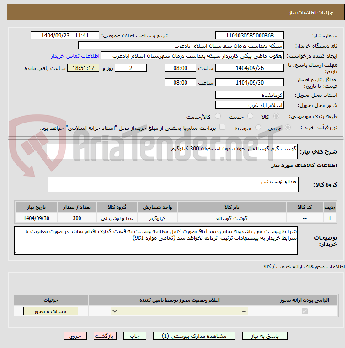The height and width of the screenshot is (348, 345).
Task: Toggle the الزامی بودن ارائه مجوز checkbox
Action: [304, 311]
